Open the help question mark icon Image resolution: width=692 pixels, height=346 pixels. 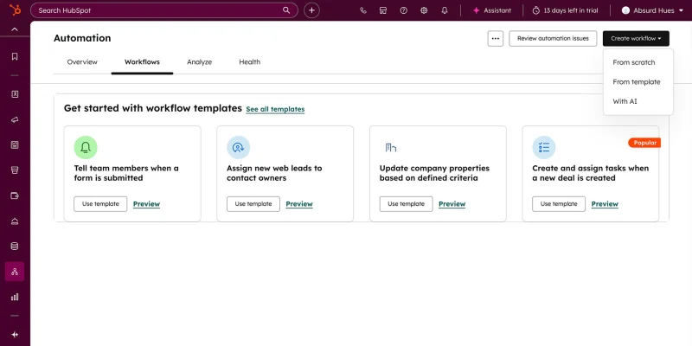(x=403, y=10)
